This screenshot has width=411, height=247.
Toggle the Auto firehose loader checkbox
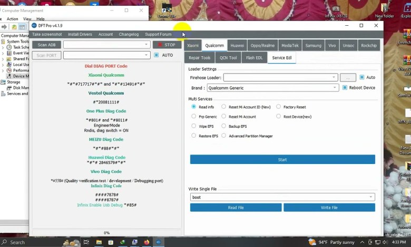coord(361,77)
